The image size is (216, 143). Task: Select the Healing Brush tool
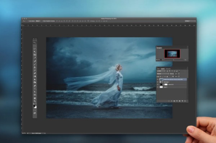click(35, 61)
